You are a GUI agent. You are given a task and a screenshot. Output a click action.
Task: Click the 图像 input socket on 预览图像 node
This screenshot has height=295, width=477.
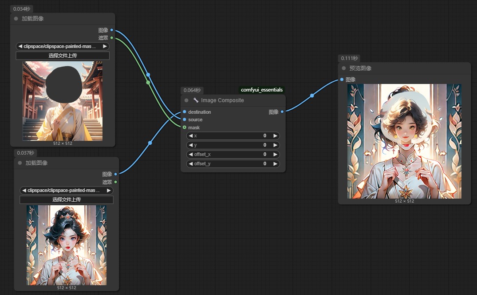342,80
